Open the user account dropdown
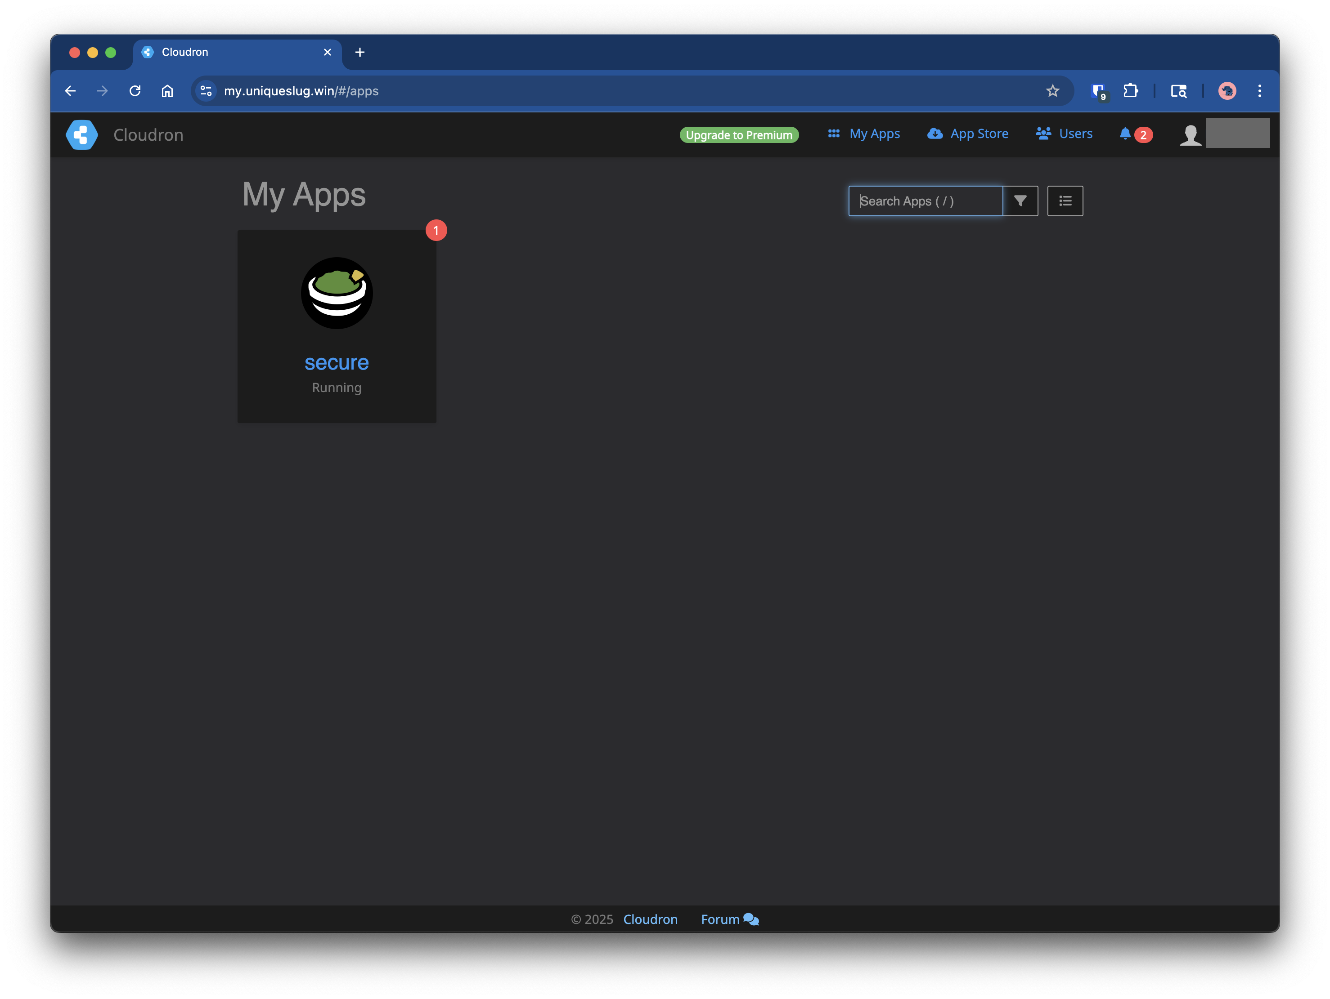 point(1237,134)
